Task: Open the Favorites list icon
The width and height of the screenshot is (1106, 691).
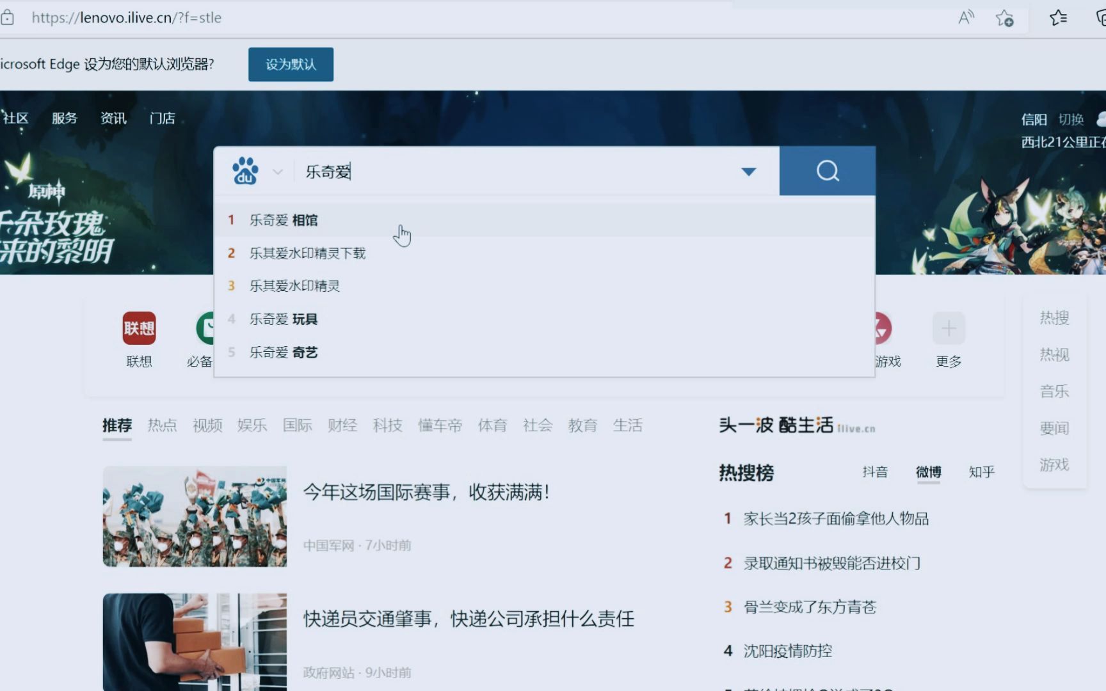Action: (x=1058, y=18)
